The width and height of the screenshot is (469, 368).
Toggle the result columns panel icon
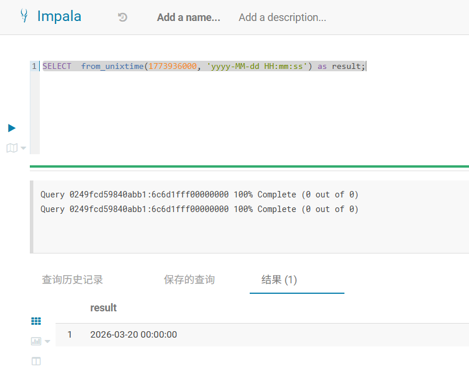tap(36, 361)
